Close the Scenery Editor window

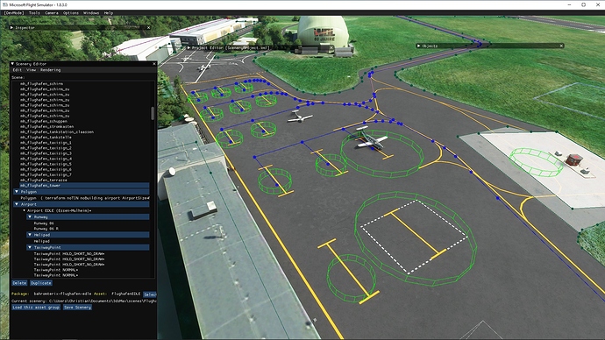point(154,64)
